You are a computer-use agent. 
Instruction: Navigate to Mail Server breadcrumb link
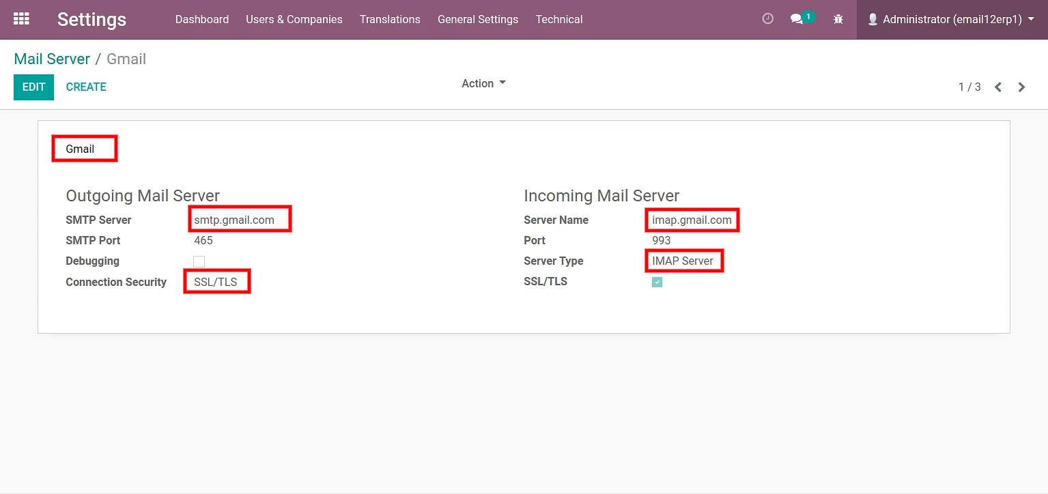(x=52, y=59)
